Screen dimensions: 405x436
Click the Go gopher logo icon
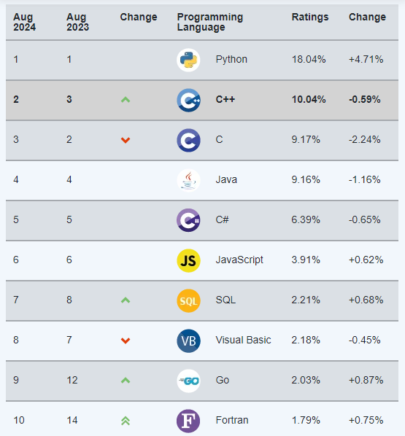tap(188, 381)
